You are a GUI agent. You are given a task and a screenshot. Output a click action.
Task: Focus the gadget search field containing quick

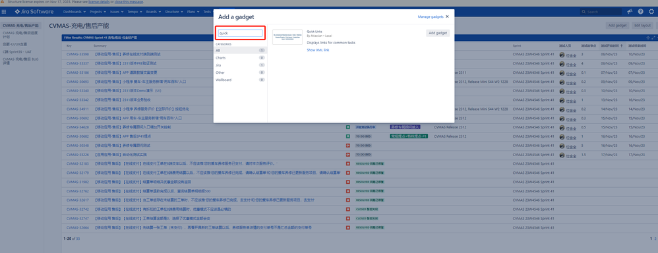pos(240,33)
